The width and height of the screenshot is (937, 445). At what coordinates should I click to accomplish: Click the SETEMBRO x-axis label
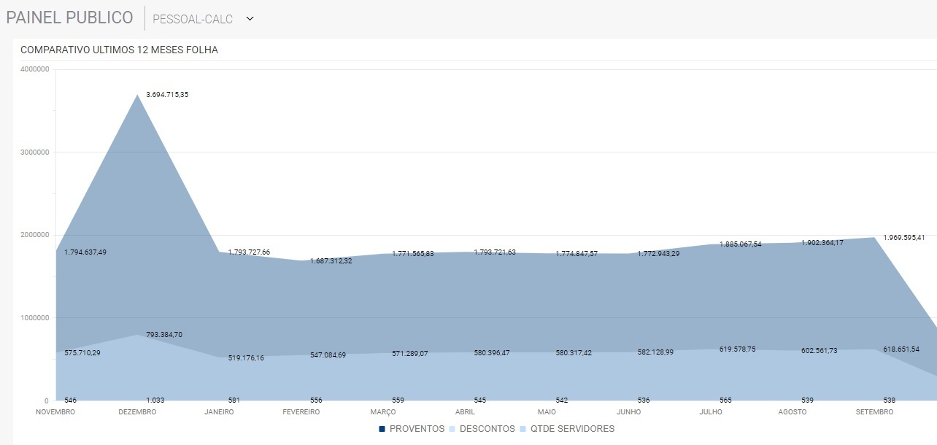874,412
